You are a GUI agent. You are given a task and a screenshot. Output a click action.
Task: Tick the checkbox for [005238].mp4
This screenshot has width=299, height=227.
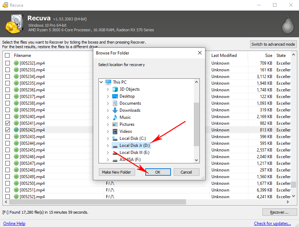coord(7,103)
